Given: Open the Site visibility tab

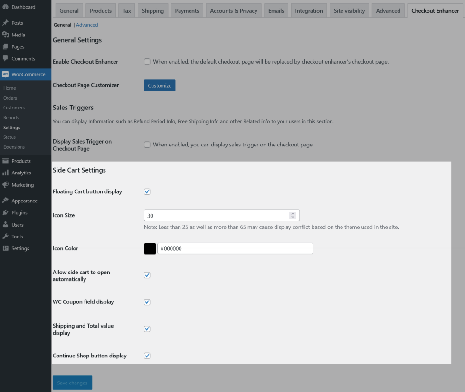Looking at the screenshot, I should click(x=349, y=10).
